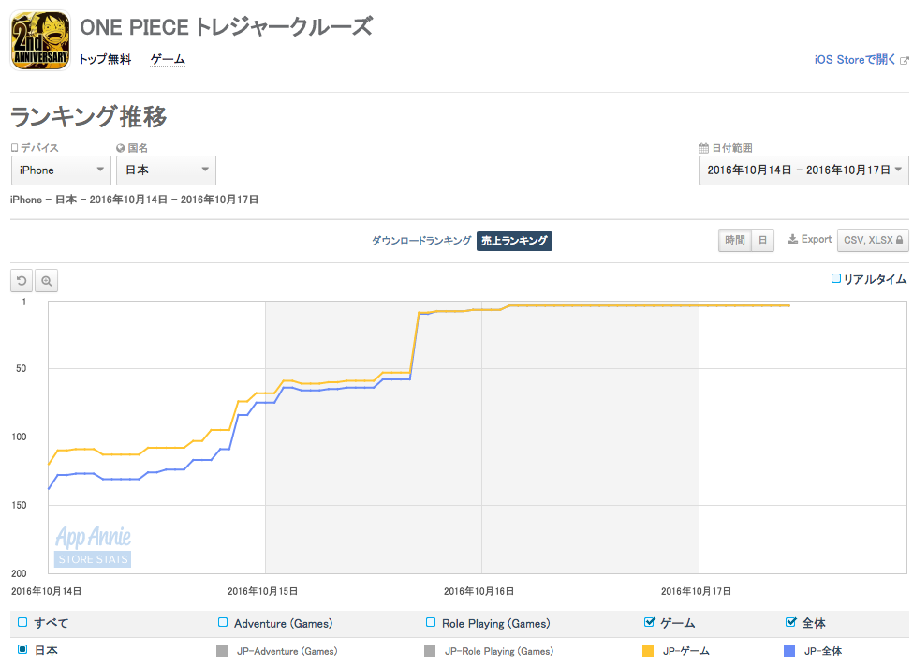Click the JP-ゲーム legend label
This screenshot has width=913, height=667.
click(x=686, y=651)
